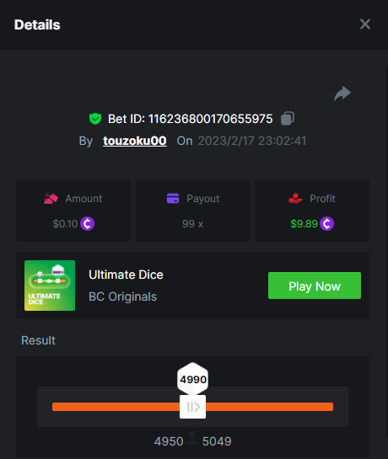The width and height of the screenshot is (388, 459).
Task: Copy the Bet ID with copy icon
Action: 288,119
